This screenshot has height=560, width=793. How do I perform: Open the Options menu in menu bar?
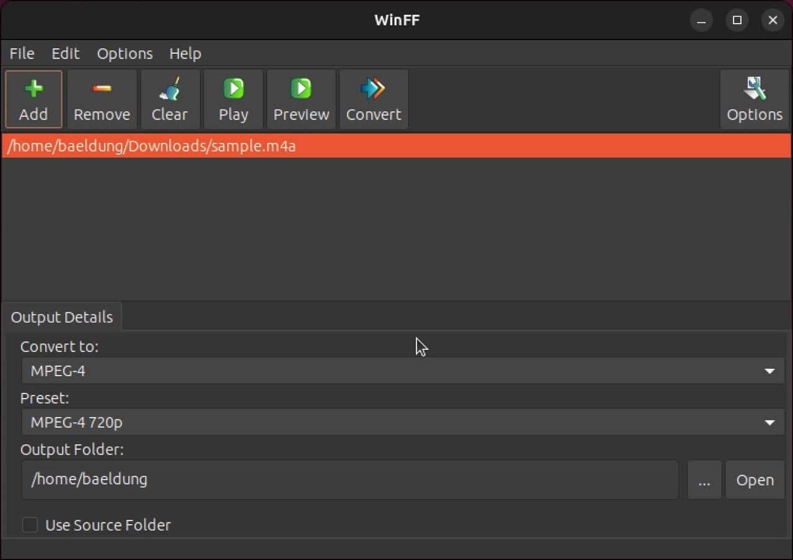125,54
